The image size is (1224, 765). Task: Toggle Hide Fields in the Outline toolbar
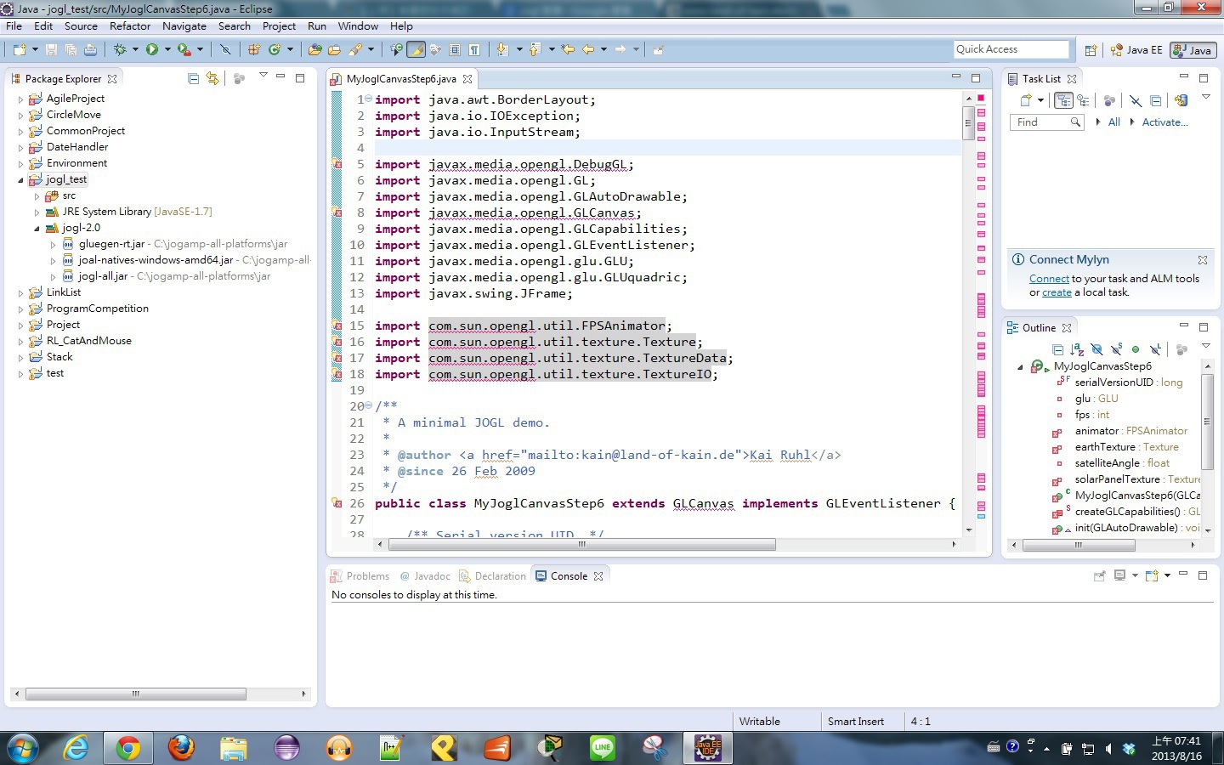(1096, 349)
